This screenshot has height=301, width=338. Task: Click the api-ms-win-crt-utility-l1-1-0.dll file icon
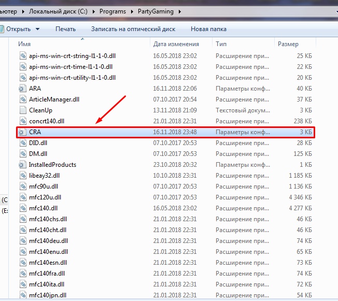(x=23, y=77)
